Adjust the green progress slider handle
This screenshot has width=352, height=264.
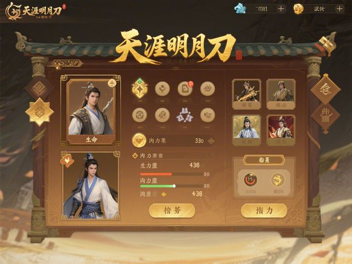[x=174, y=186]
